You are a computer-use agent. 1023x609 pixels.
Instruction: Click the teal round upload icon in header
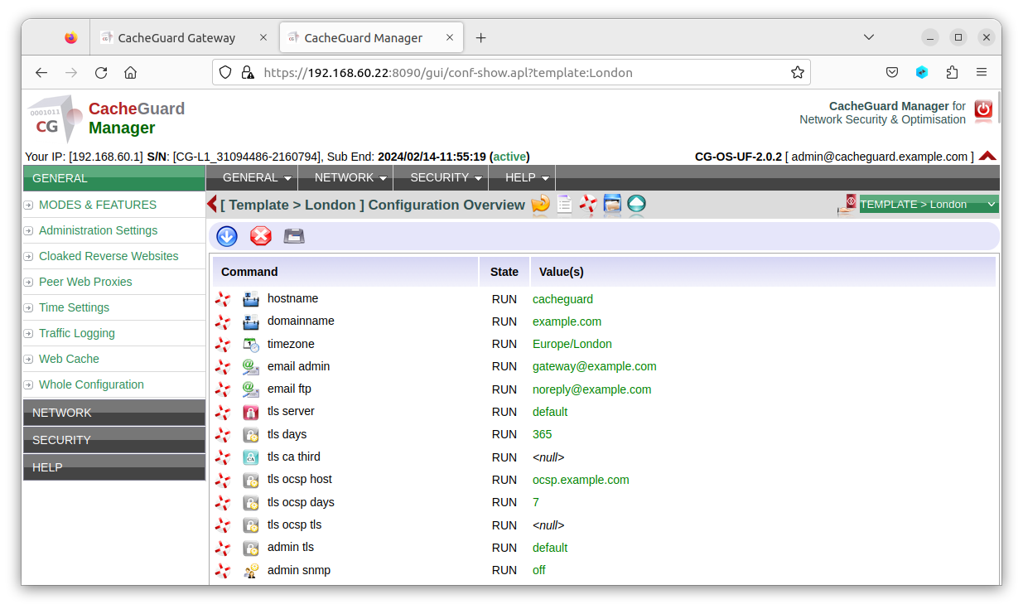tap(636, 204)
